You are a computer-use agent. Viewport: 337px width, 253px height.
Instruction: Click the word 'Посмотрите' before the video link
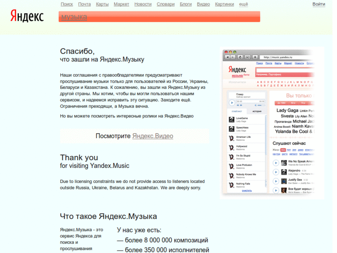[x=113, y=136]
